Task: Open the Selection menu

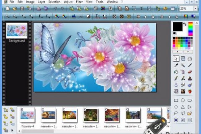Action: (x=54, y=2)
